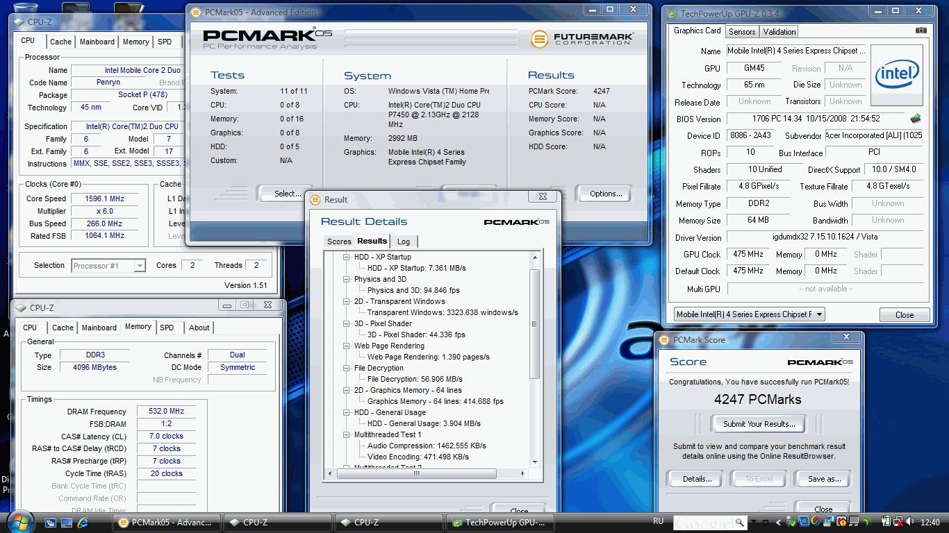This screenshot has height=533, width=949.
Task: Collapse the File Decryption tree node
Action: click(x=346, y=368)
